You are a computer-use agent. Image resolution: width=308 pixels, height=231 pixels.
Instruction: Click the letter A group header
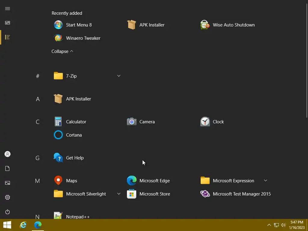click(38, 99)
